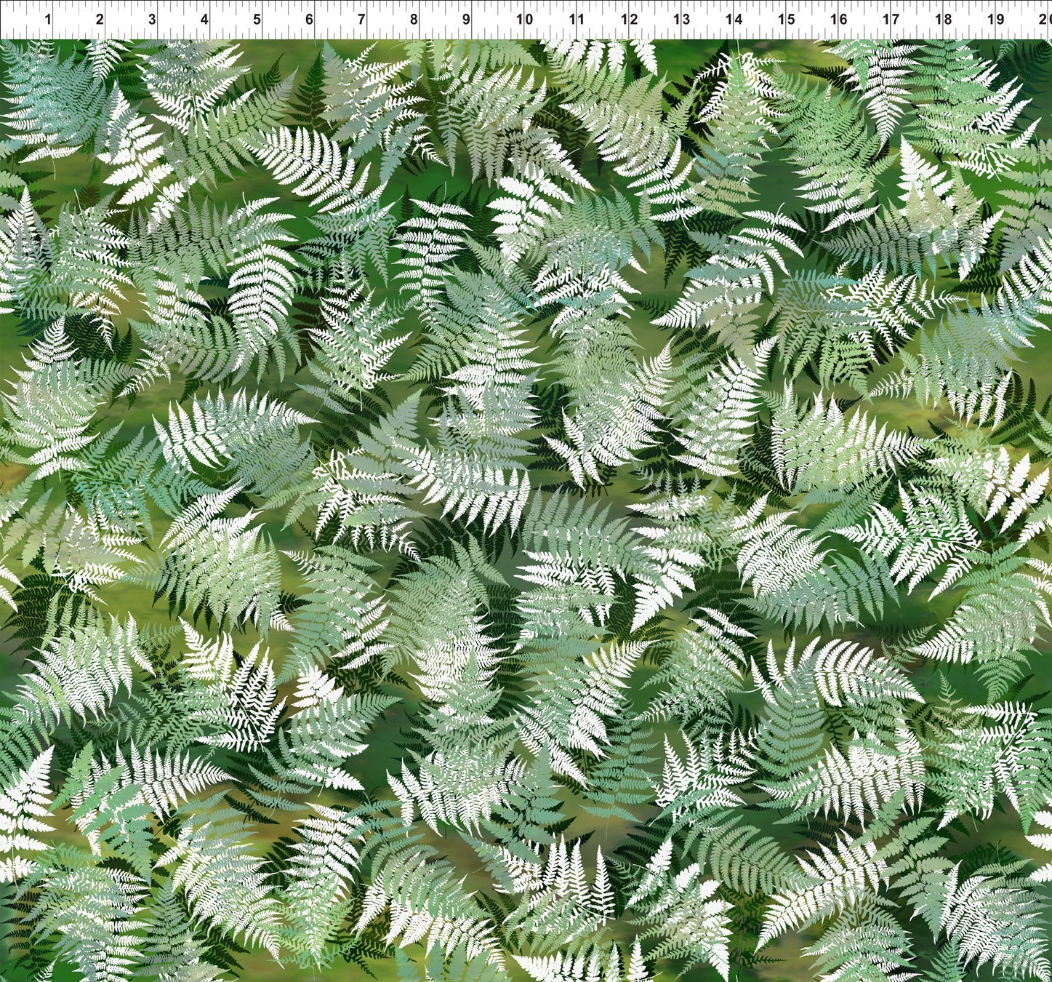Click the number 4 on the ruler
The height and width of the screenshot is (982, 1052).
pos(205,20)
